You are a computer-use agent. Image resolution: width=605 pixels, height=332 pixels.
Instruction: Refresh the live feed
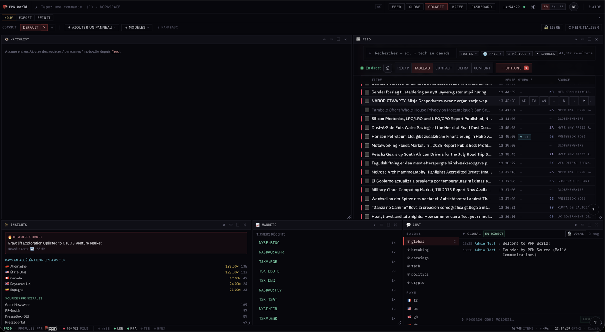(x=388, y=68)
